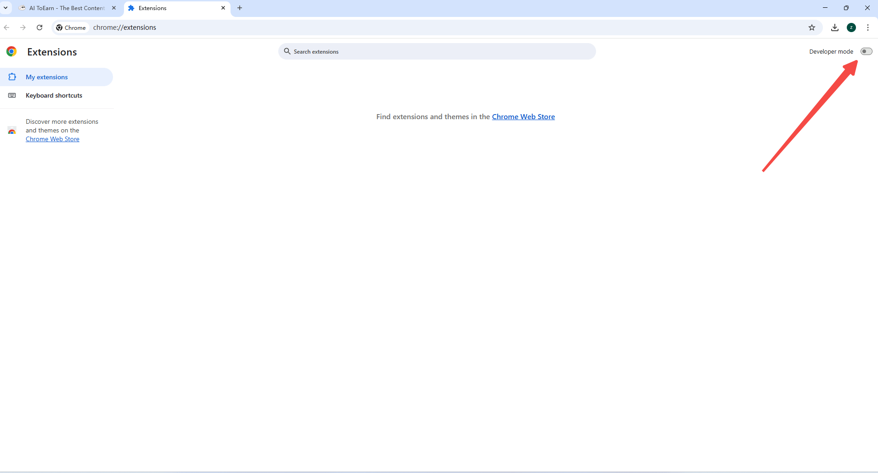Click the reload page icon
The width and height of the screenshot is (878, 473).
(x=39, y=27)
